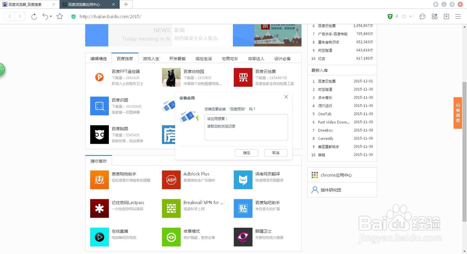Click the small star icon right of the address bar
This screenshot has height=254, width=467.
click(404, 16)
